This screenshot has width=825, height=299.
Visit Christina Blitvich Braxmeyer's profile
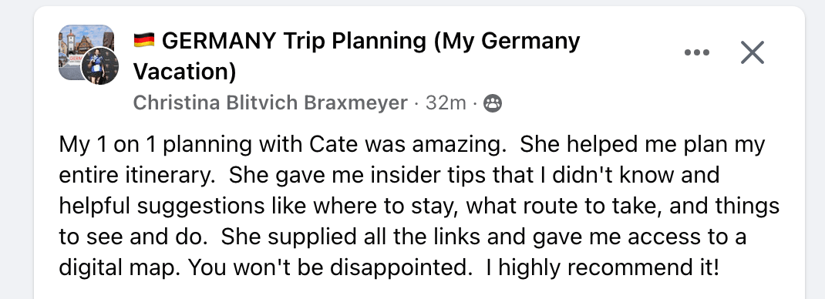click(x=271, y=103)
